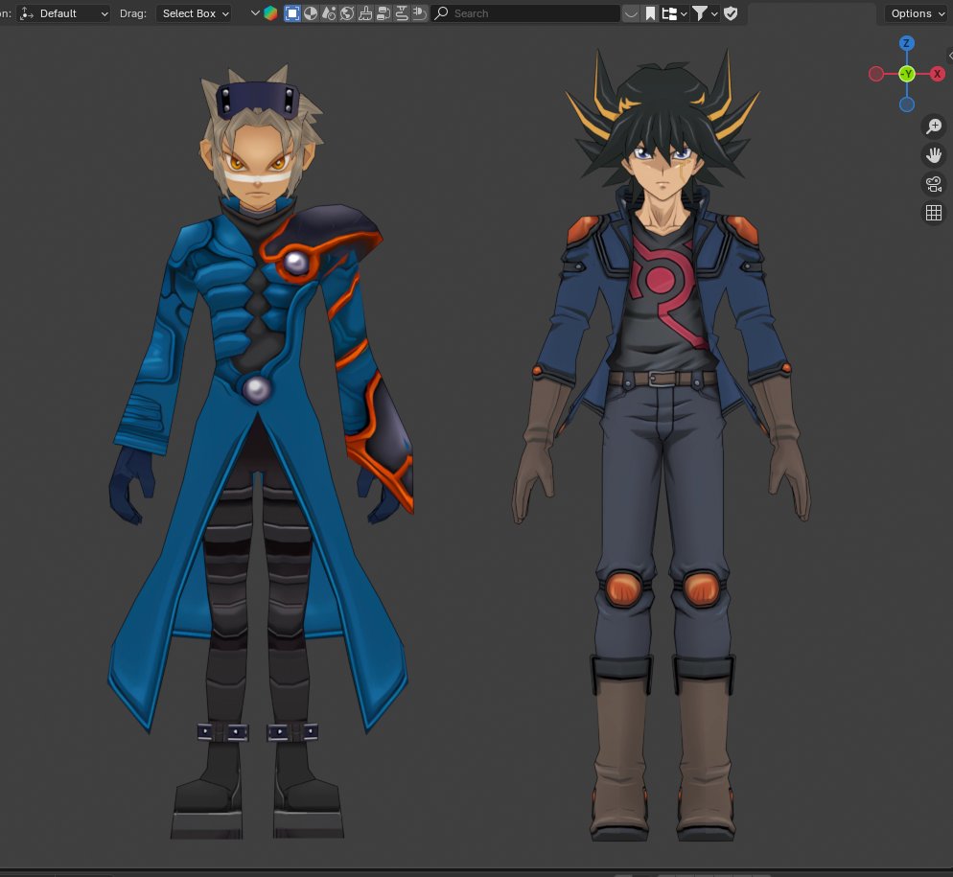Click the green Y axis gizmo ball
Screen dimensions: 953x877
pos(907,74)
